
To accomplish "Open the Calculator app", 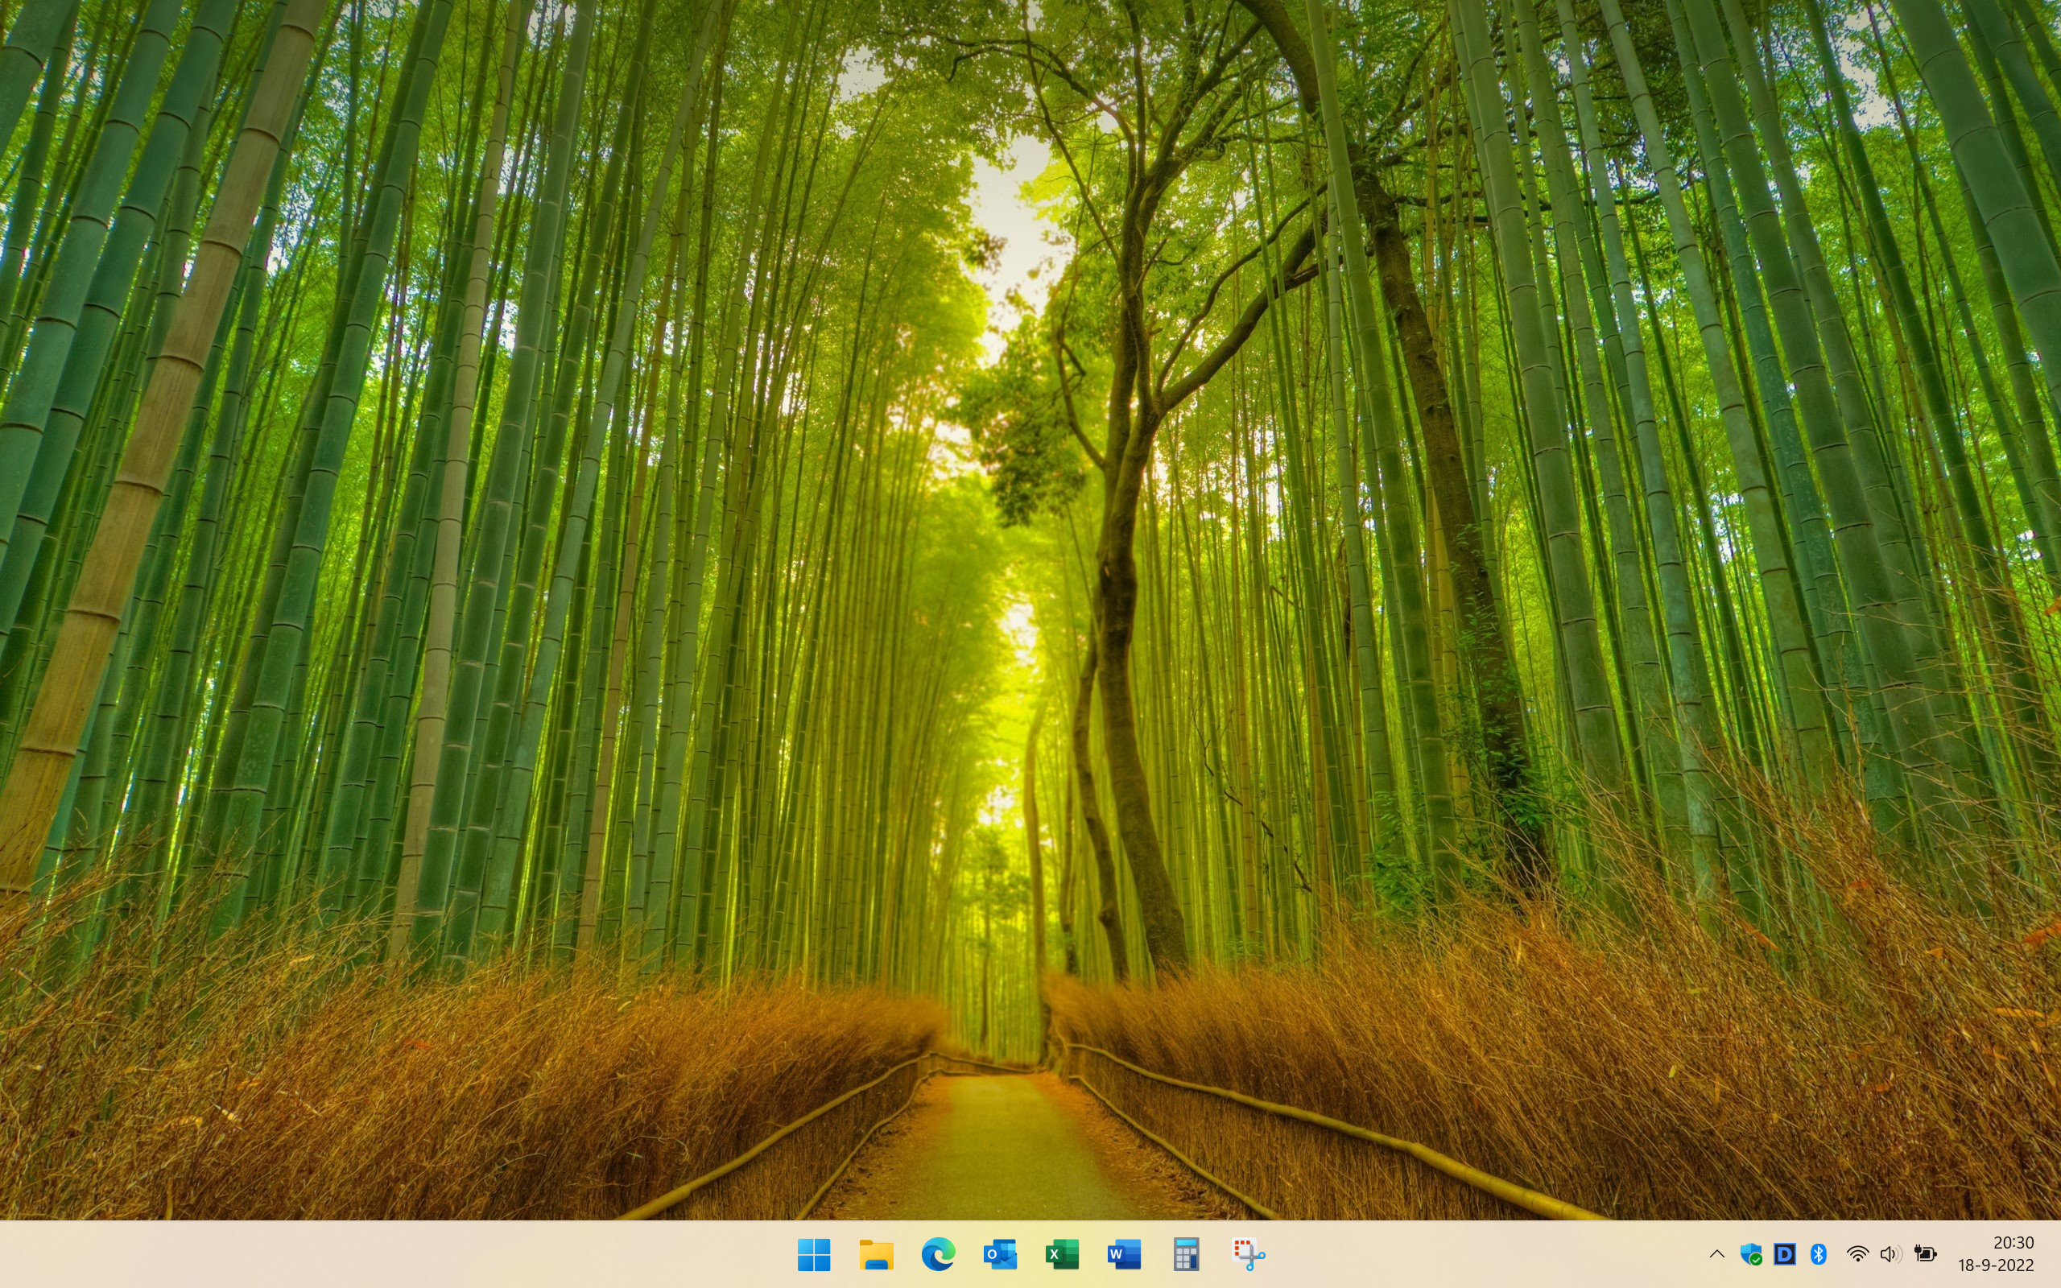I will pyautogui.click(x=1187, y=1254).
